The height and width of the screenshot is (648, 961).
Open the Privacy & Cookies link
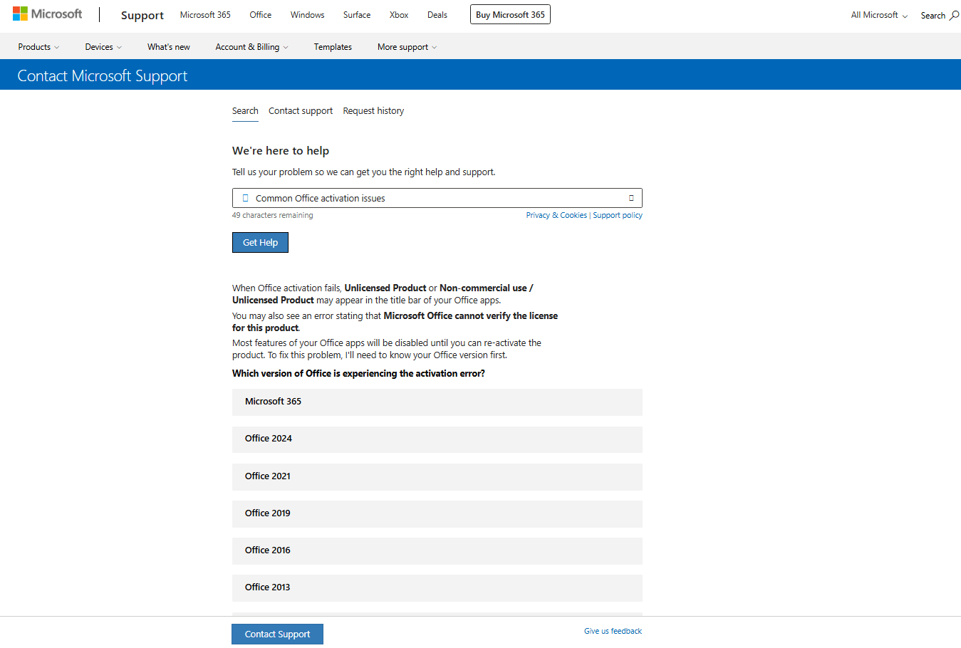556,215
